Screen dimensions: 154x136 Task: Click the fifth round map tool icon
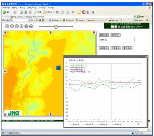pyautogui.click(x=26, y=26)
